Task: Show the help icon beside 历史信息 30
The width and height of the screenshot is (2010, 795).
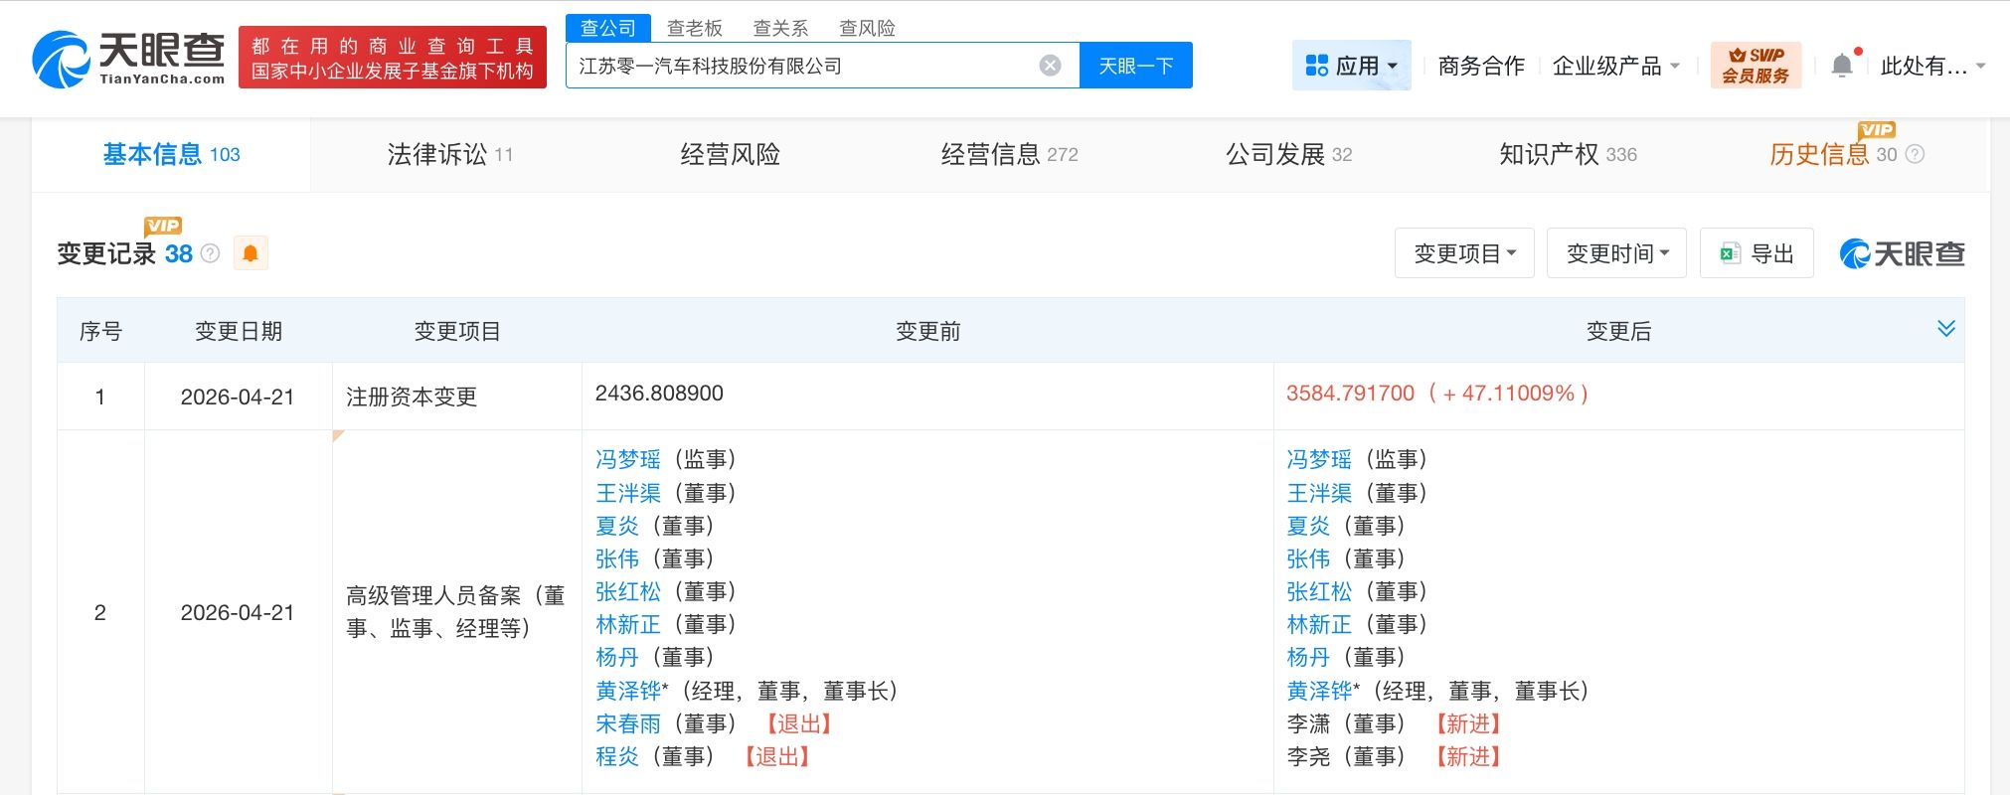Action: (x=1916, y=154)
